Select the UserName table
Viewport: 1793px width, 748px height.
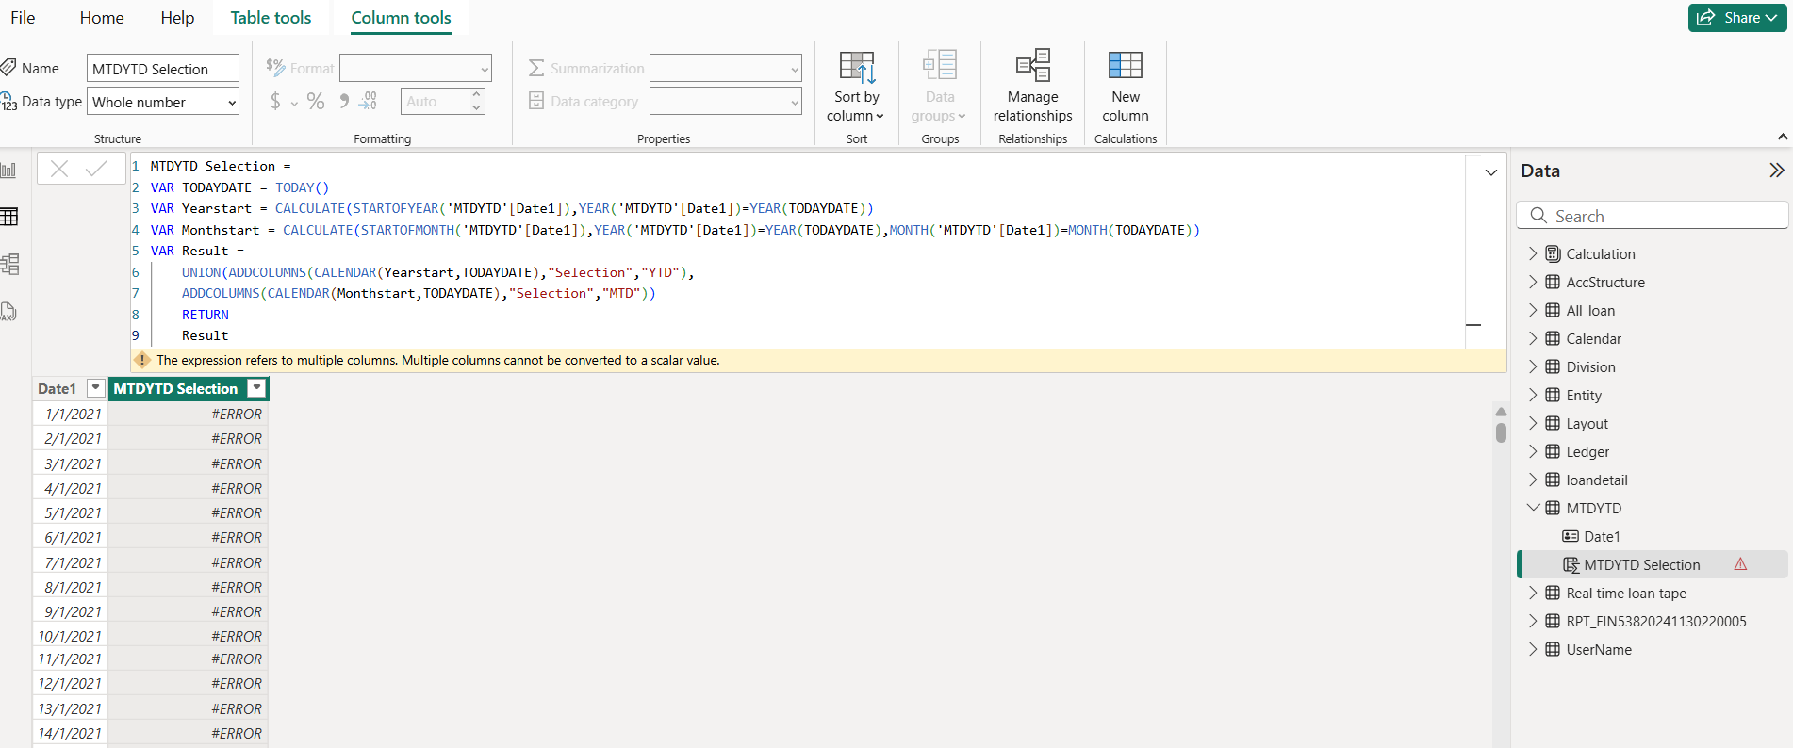point(1599,649)
